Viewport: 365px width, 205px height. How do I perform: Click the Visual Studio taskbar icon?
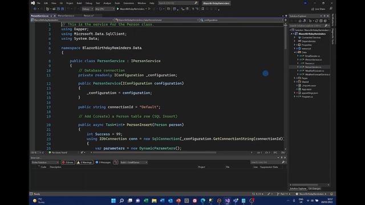click(227, 200)
